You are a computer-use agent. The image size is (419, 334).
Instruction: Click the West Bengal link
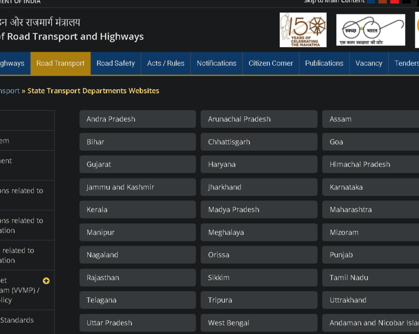(259, 323)
